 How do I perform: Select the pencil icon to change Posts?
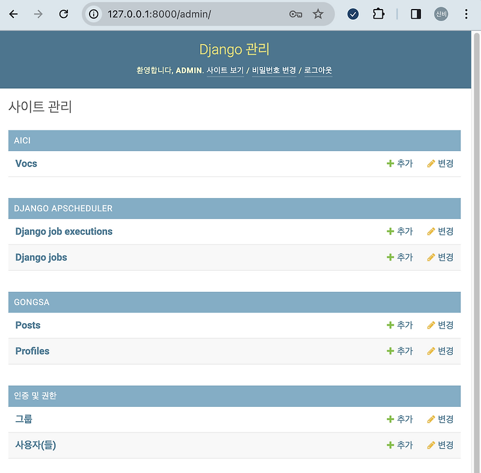click(431, 325)
